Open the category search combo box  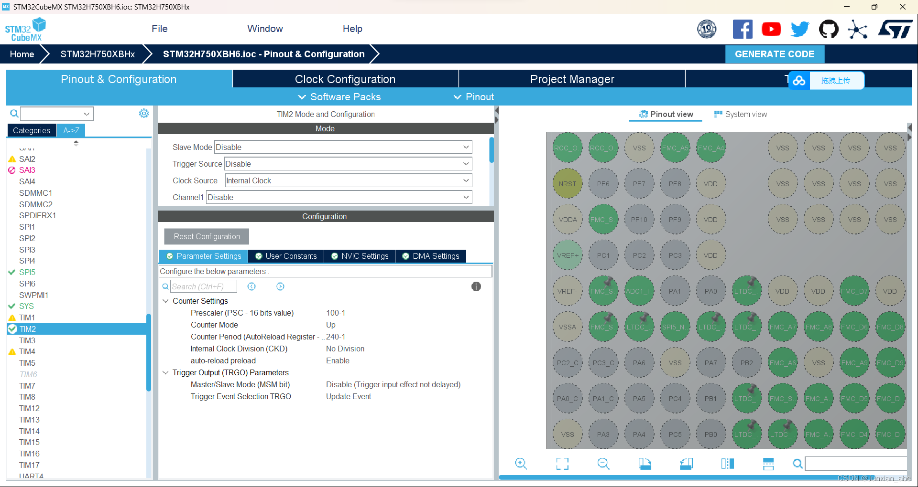(x=57, y=114)
